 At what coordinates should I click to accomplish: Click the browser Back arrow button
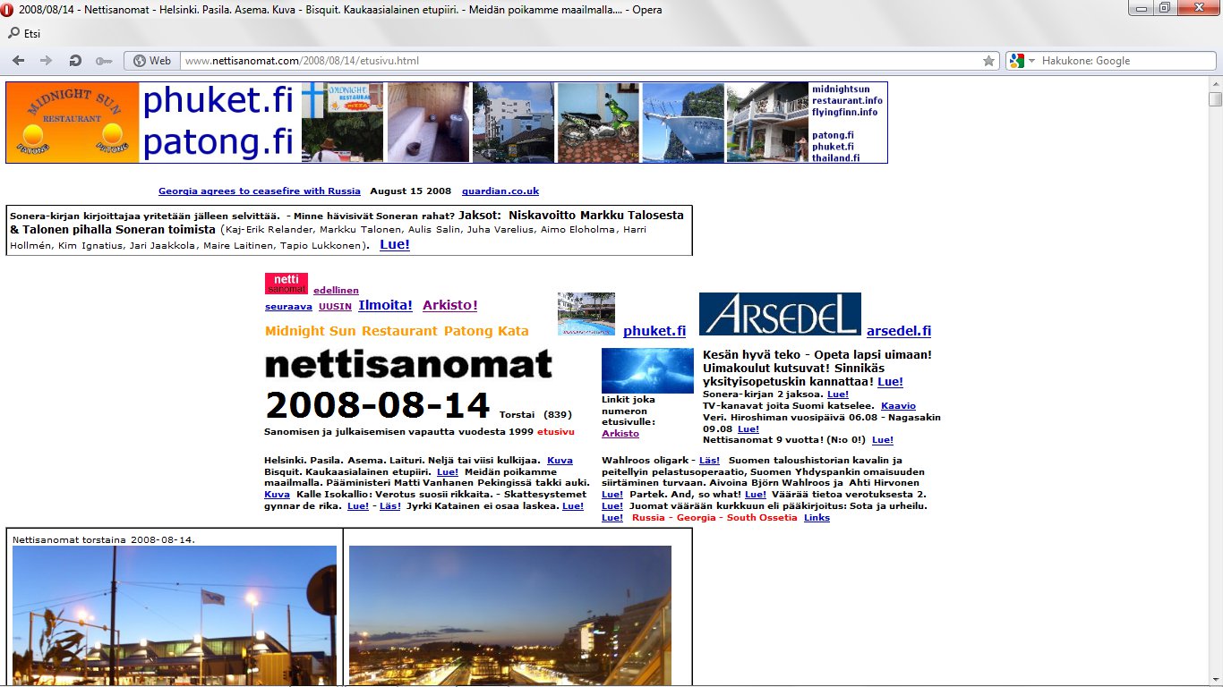pos(19,61)
